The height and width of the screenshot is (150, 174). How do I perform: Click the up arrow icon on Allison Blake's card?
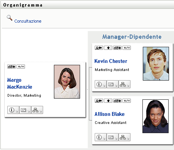(108, 101)
